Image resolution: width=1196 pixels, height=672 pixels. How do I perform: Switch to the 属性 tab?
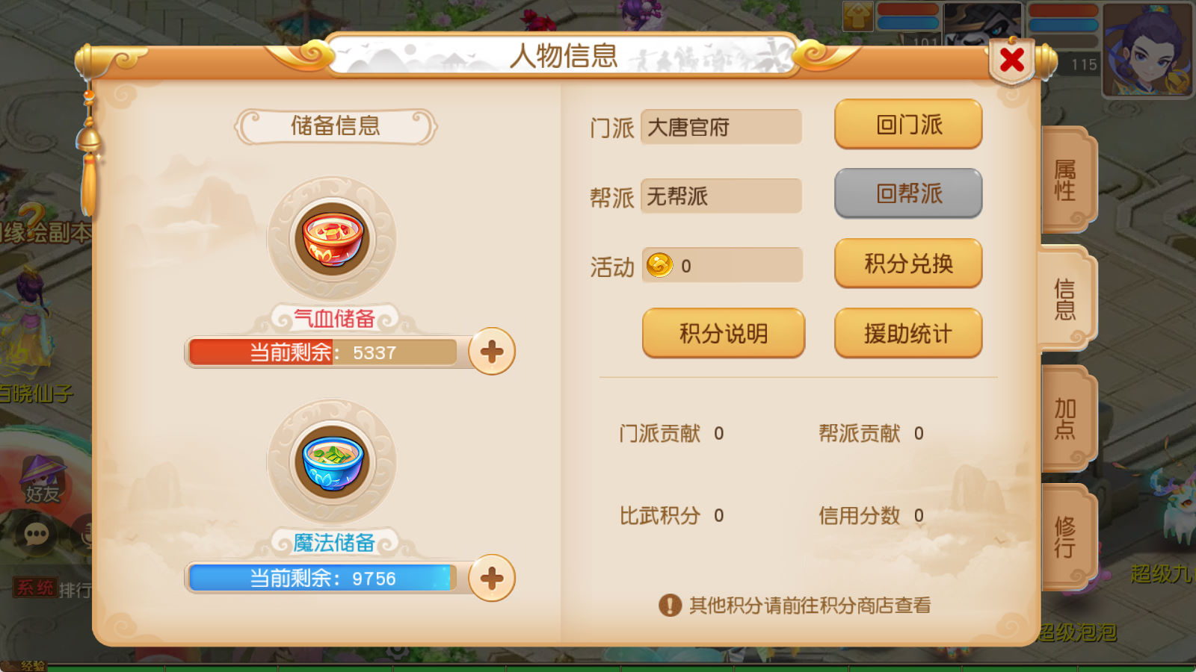[x=1067, y=180]
